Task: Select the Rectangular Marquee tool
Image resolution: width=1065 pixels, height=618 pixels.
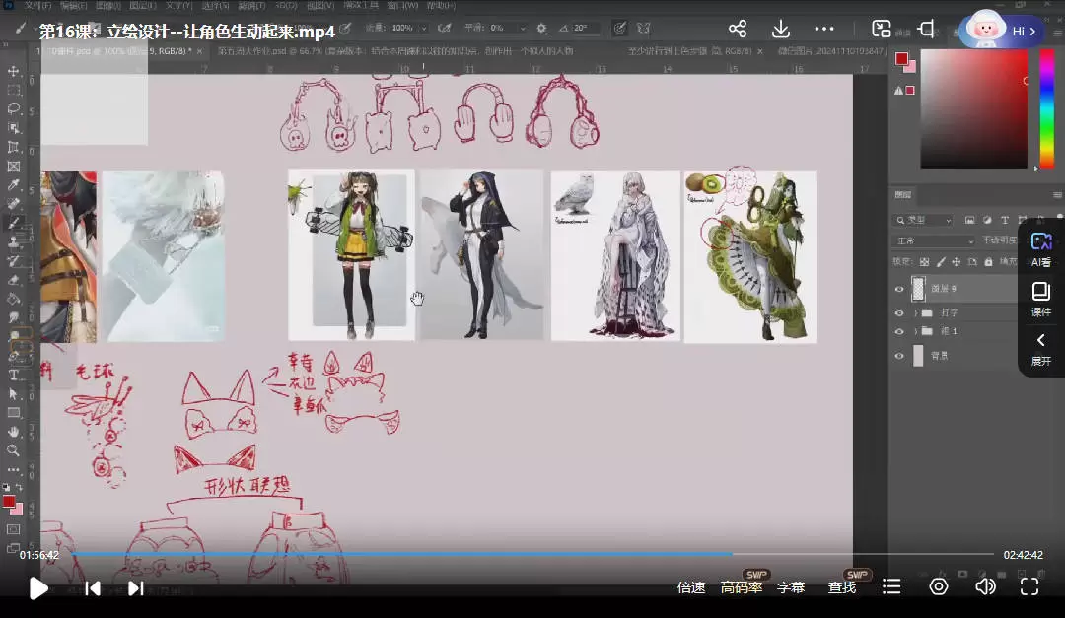Action: point(13,91)
